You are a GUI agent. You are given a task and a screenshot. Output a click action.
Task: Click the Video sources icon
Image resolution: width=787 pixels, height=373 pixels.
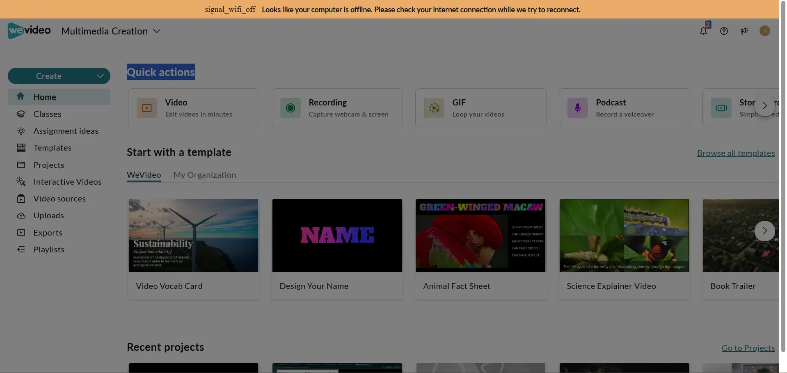(x=21, y=199)
